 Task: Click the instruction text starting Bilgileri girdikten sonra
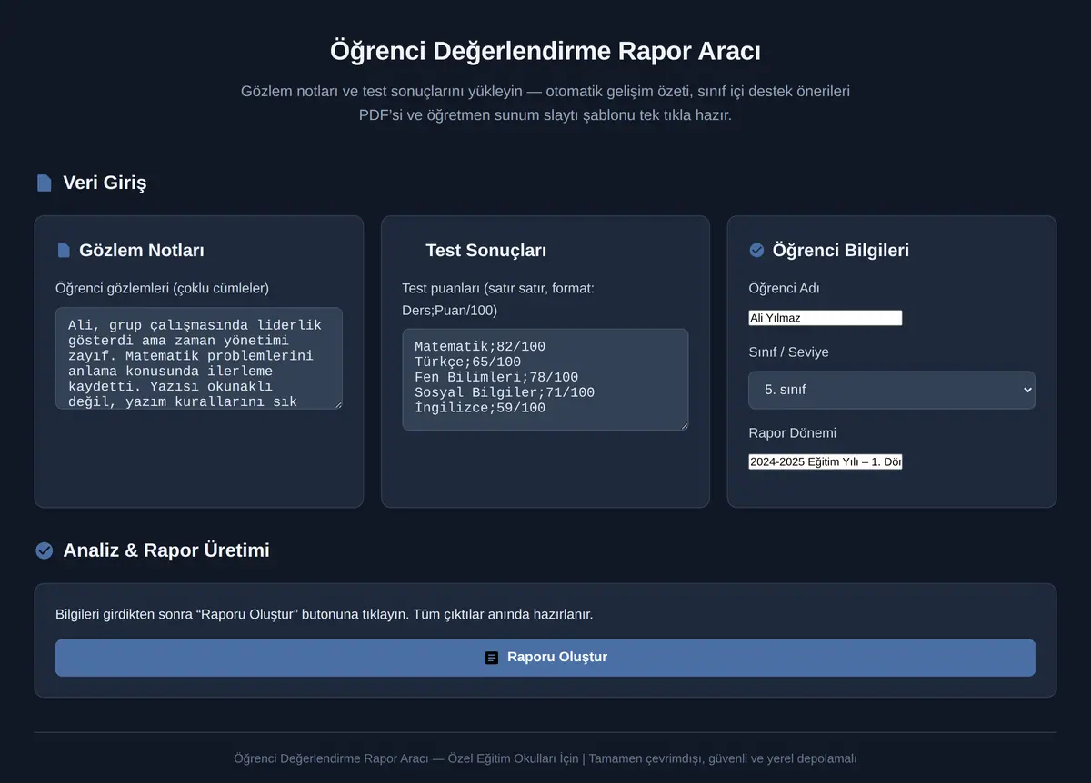click(325, 615)
